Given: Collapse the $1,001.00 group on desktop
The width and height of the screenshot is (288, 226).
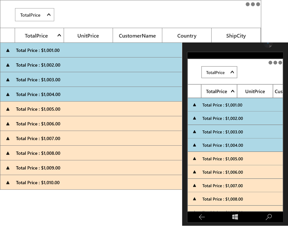Looking at the screenshot, I should pos(8,50).
